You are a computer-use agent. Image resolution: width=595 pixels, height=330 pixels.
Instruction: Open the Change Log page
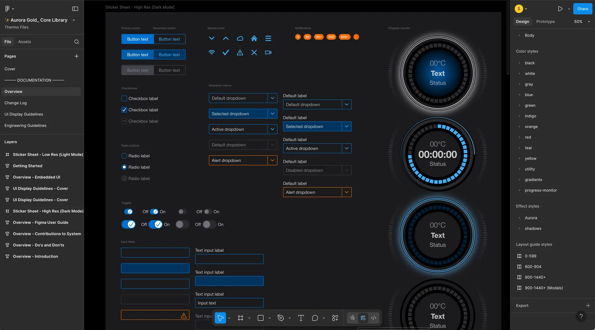pos(16,103)
